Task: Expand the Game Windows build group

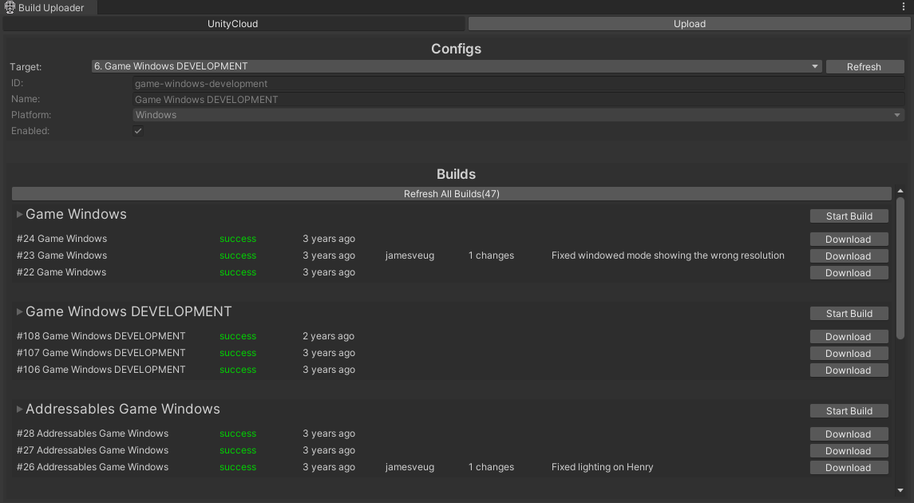Action: point(18,214)
